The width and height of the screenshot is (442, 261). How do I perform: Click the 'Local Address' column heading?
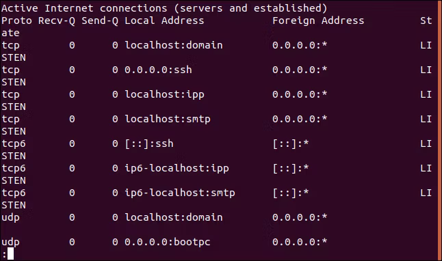[164, 20]
